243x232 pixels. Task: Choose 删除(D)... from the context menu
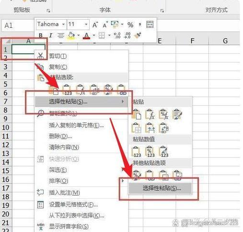click(81, 136)
